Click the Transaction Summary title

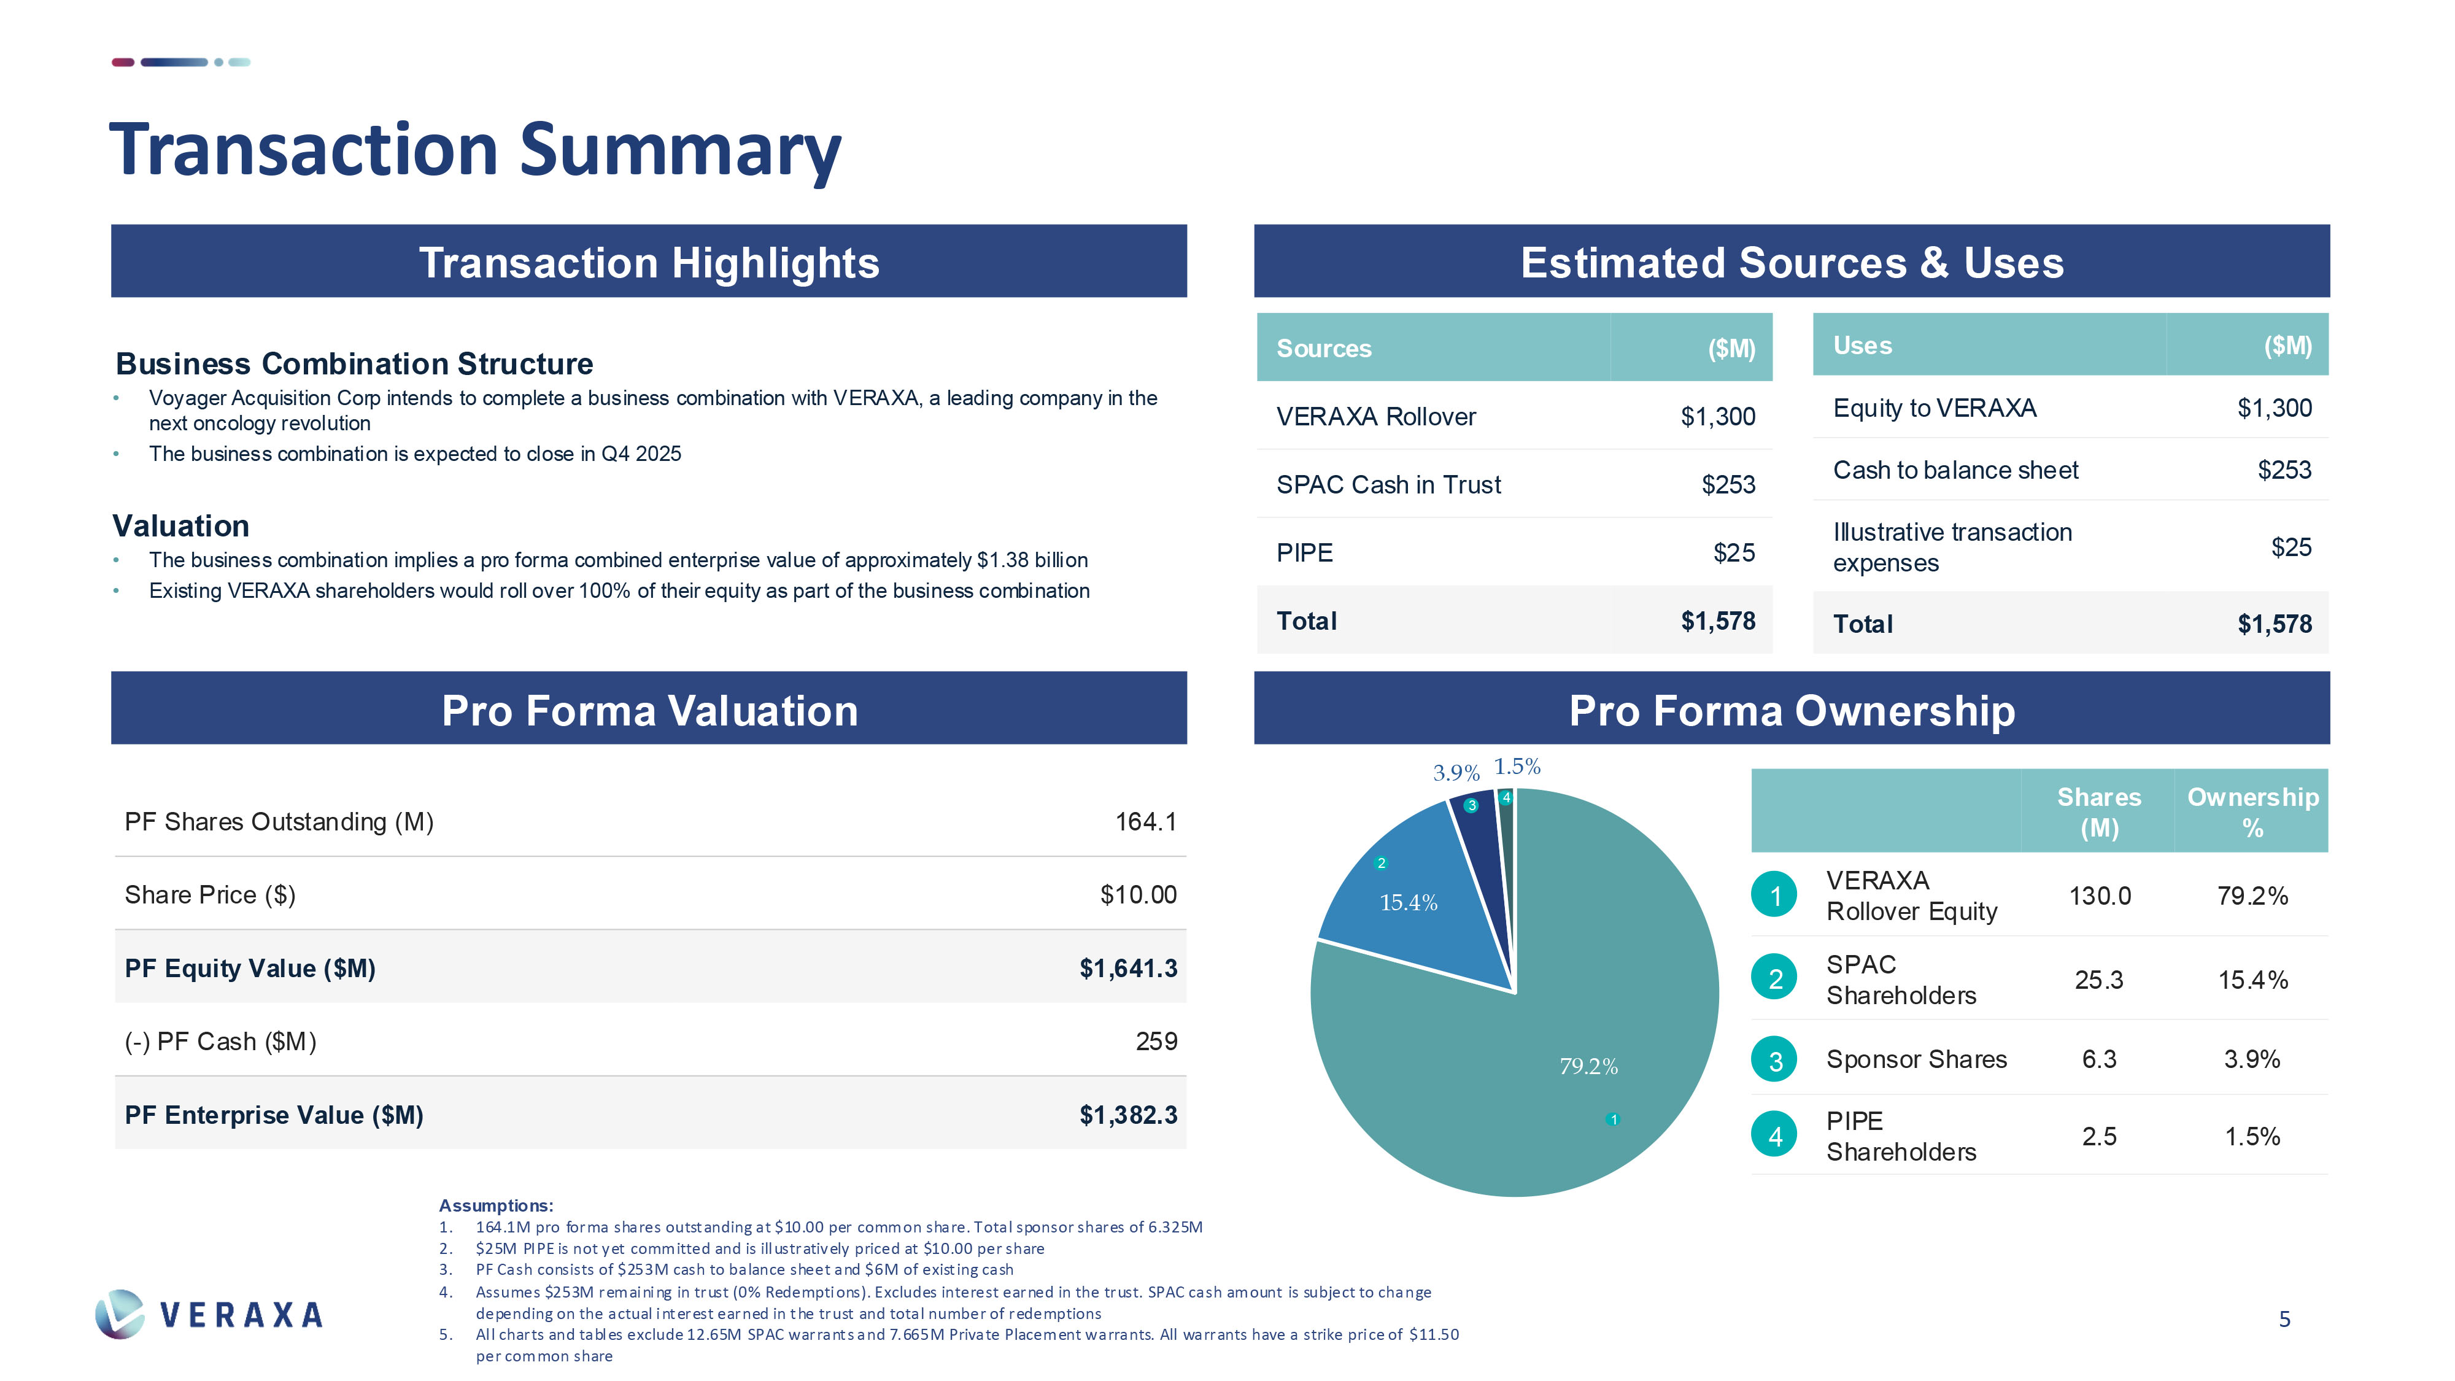click(x=476, y=150)
